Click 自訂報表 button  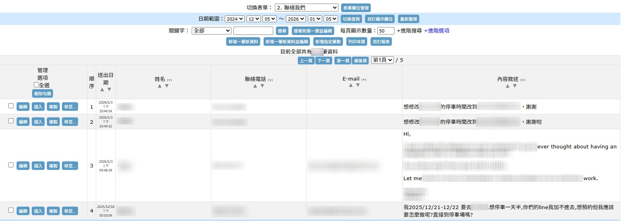(x=381, y=42)
